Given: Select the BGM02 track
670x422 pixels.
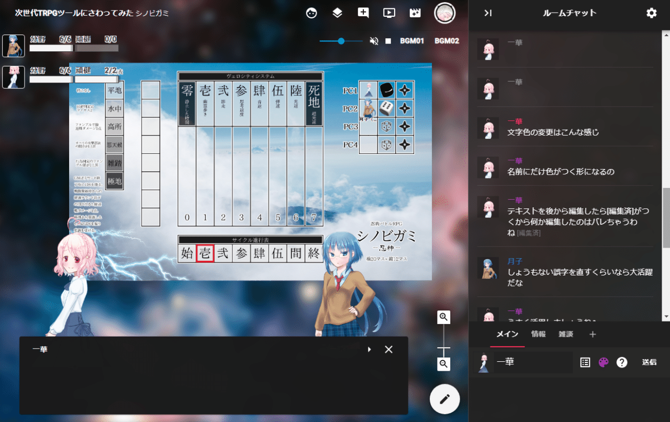Looking at the screenshot, I should click(x=446, y=41).
